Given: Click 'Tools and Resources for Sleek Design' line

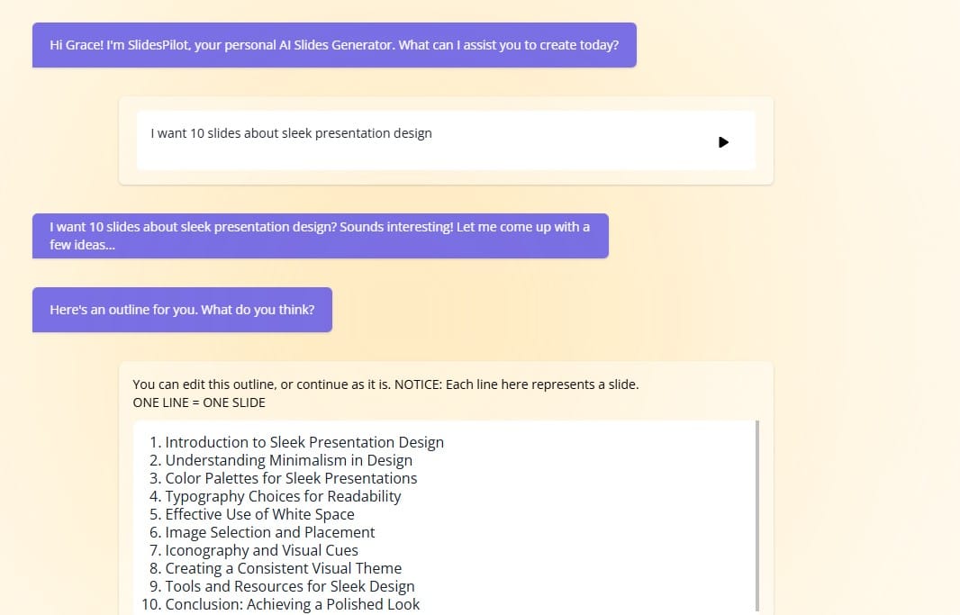Looking at the screenshot, I should click(x=289, y=586).
